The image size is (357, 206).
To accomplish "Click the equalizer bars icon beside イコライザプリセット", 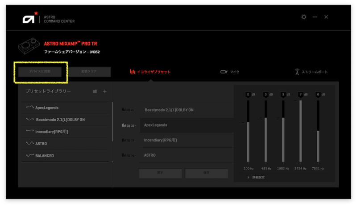I will pos(132,72).
